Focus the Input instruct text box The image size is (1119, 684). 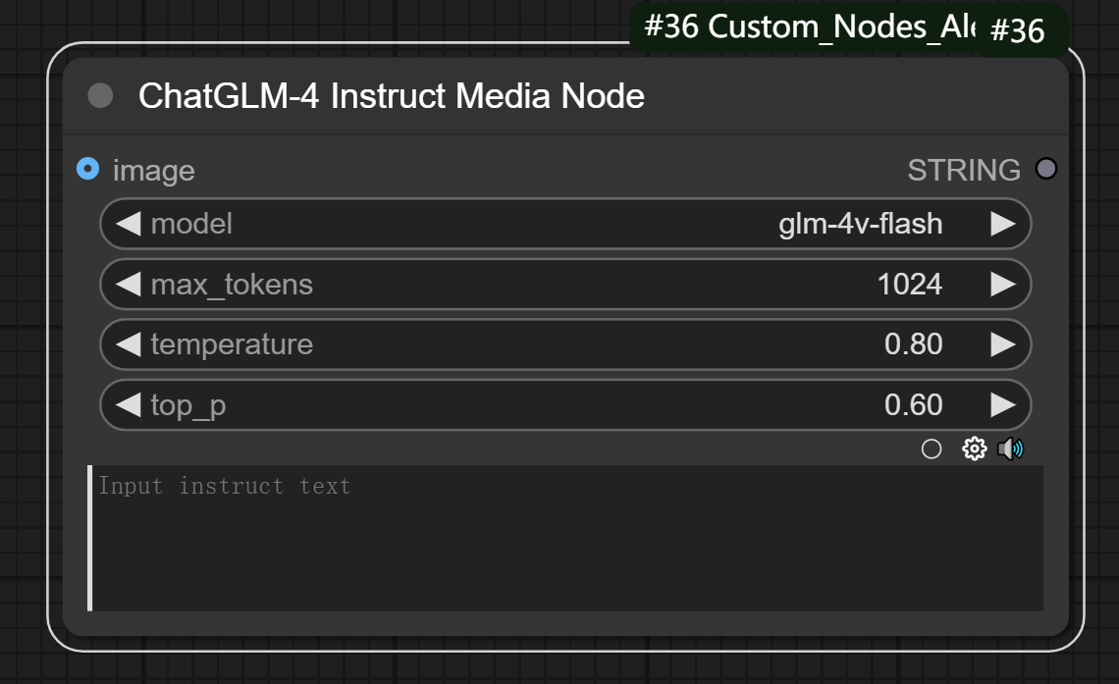click(x=565, y=538)
